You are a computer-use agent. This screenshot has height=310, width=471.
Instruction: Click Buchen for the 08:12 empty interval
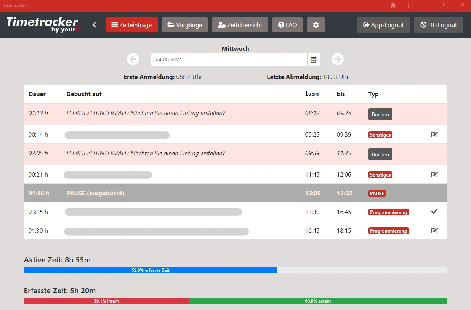pyautogui.click(x=380, y=114)
